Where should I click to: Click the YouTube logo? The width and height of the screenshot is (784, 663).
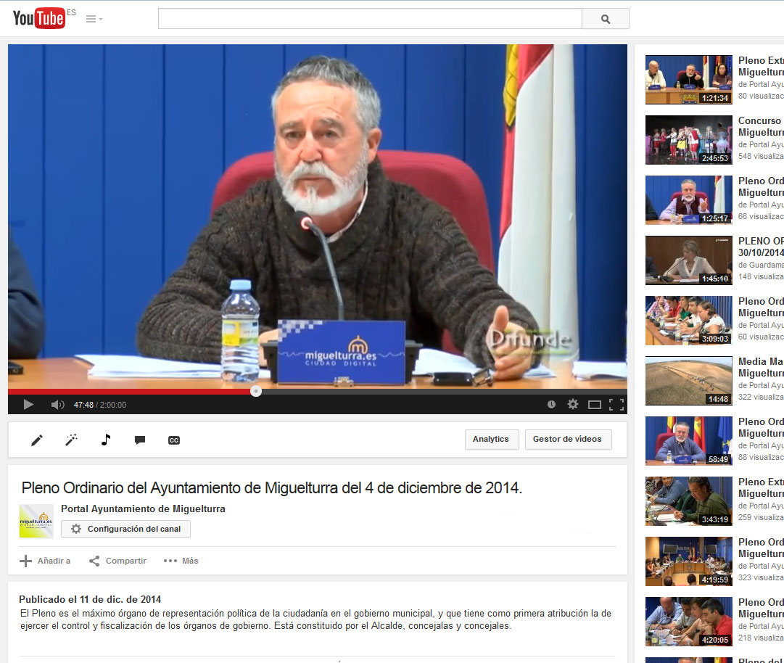pos(39,18)
